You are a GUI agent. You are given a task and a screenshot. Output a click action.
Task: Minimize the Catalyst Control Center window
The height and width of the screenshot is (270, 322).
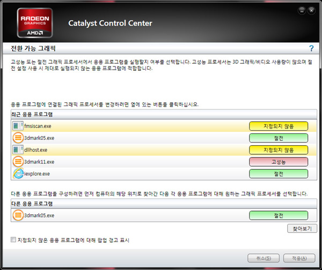(x=302, y=11)
